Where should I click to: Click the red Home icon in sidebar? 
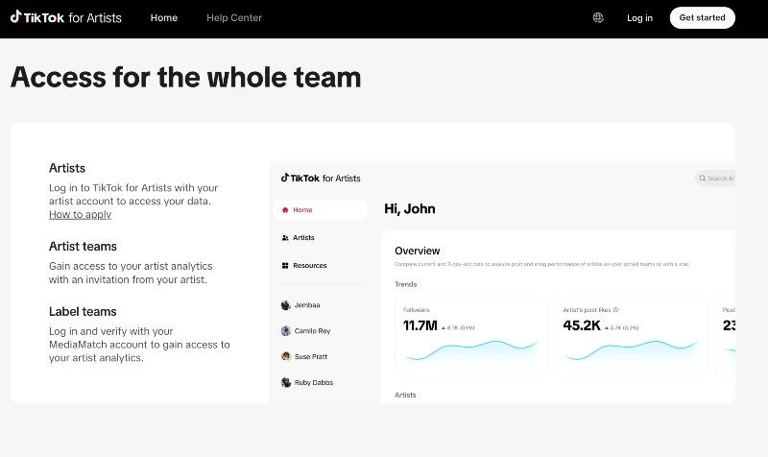pos(285,209)
